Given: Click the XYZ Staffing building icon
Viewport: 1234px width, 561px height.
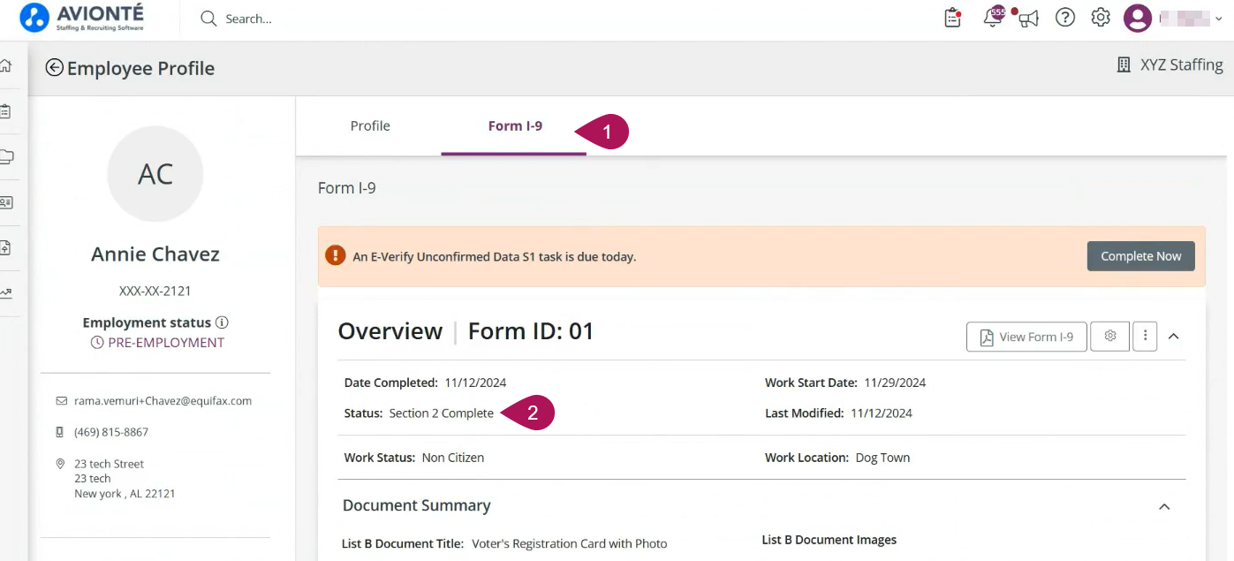Looking at the screenshot, I should (1124, 64).
